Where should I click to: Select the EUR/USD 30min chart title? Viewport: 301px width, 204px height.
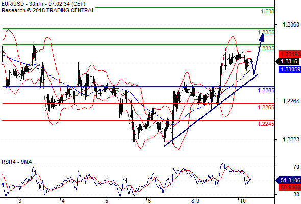[x=43, y=4]
